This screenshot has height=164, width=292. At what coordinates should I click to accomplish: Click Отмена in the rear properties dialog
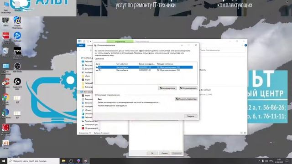coord(164,154)
